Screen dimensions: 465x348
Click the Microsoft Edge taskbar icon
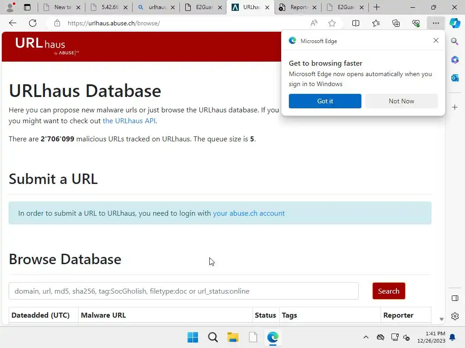click(x=273, y=337)
